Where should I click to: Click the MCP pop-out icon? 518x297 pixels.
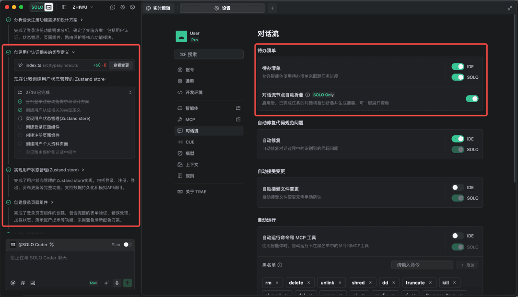(x=238, y=119)
